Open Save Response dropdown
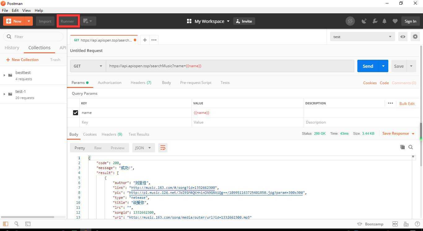Screen dimensions: 423x231 click(398, 133)
